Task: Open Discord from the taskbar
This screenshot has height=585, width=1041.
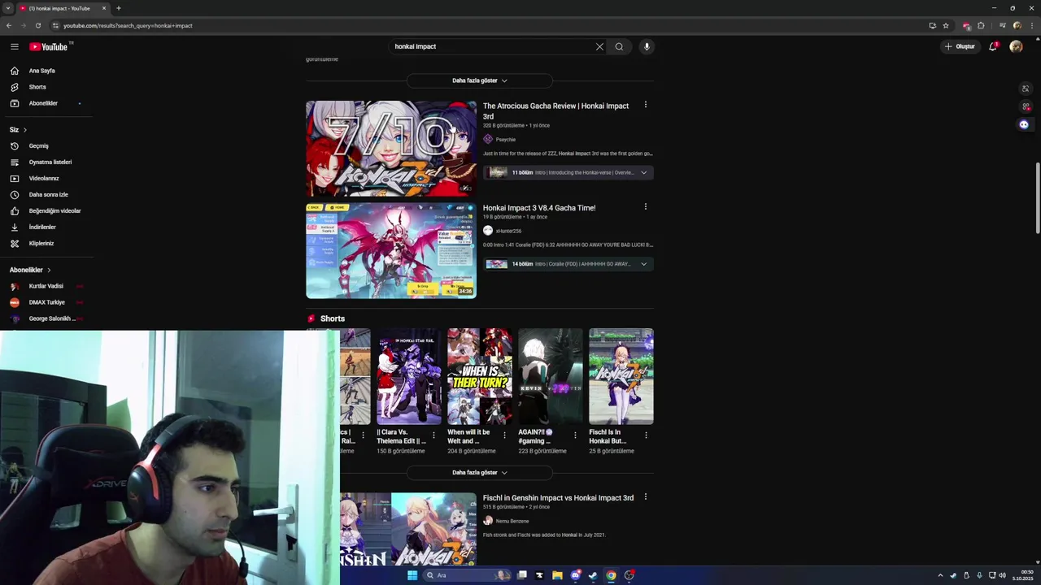Action: click(x=576, y=575)
